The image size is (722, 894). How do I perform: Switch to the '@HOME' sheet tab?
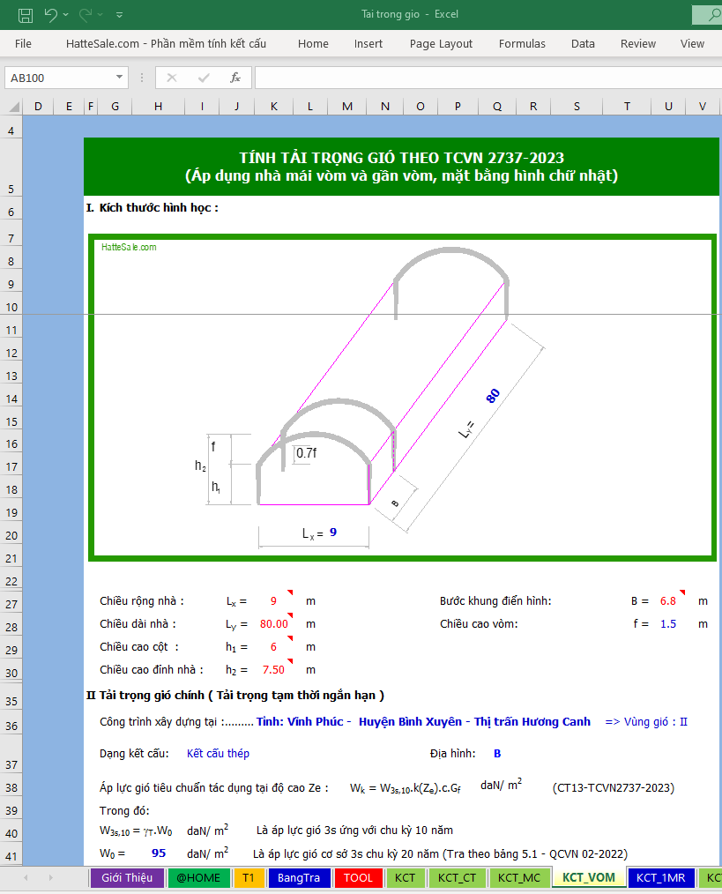(x=198, y=877)
